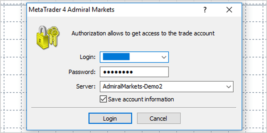Click the padlock and keys icon
267x133 pixels.
47,37
